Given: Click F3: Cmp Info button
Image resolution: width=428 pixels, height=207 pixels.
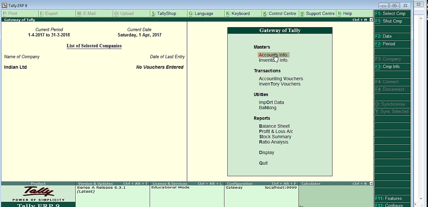Looking at the screenshot, I should click(392, 67).
